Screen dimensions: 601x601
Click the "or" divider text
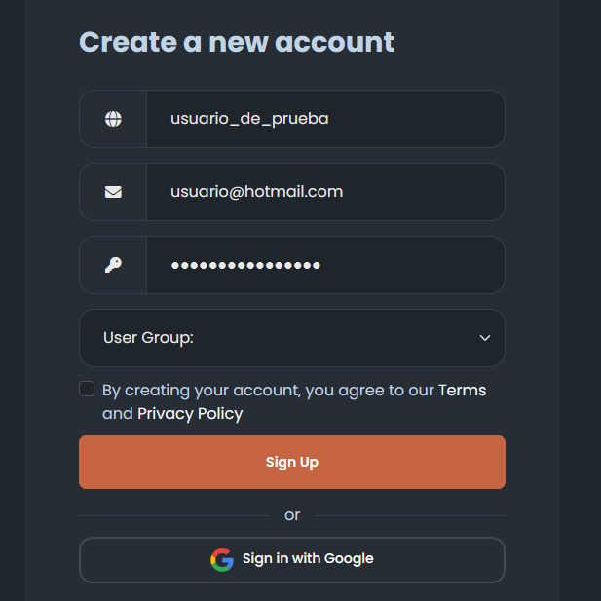tap(292, 515)
